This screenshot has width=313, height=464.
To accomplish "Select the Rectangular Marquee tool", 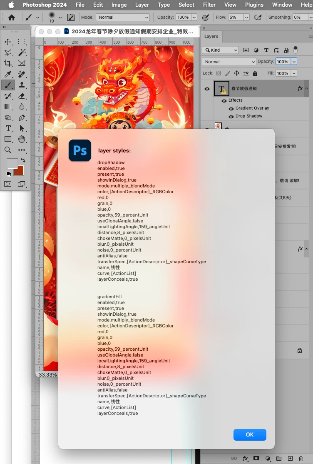I will pos(22,42).
